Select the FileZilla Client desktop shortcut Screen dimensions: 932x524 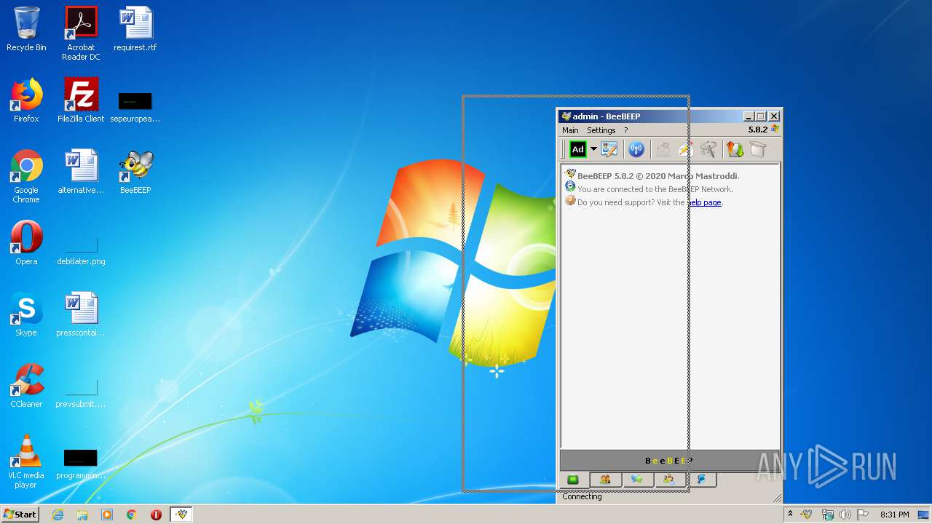81,100
